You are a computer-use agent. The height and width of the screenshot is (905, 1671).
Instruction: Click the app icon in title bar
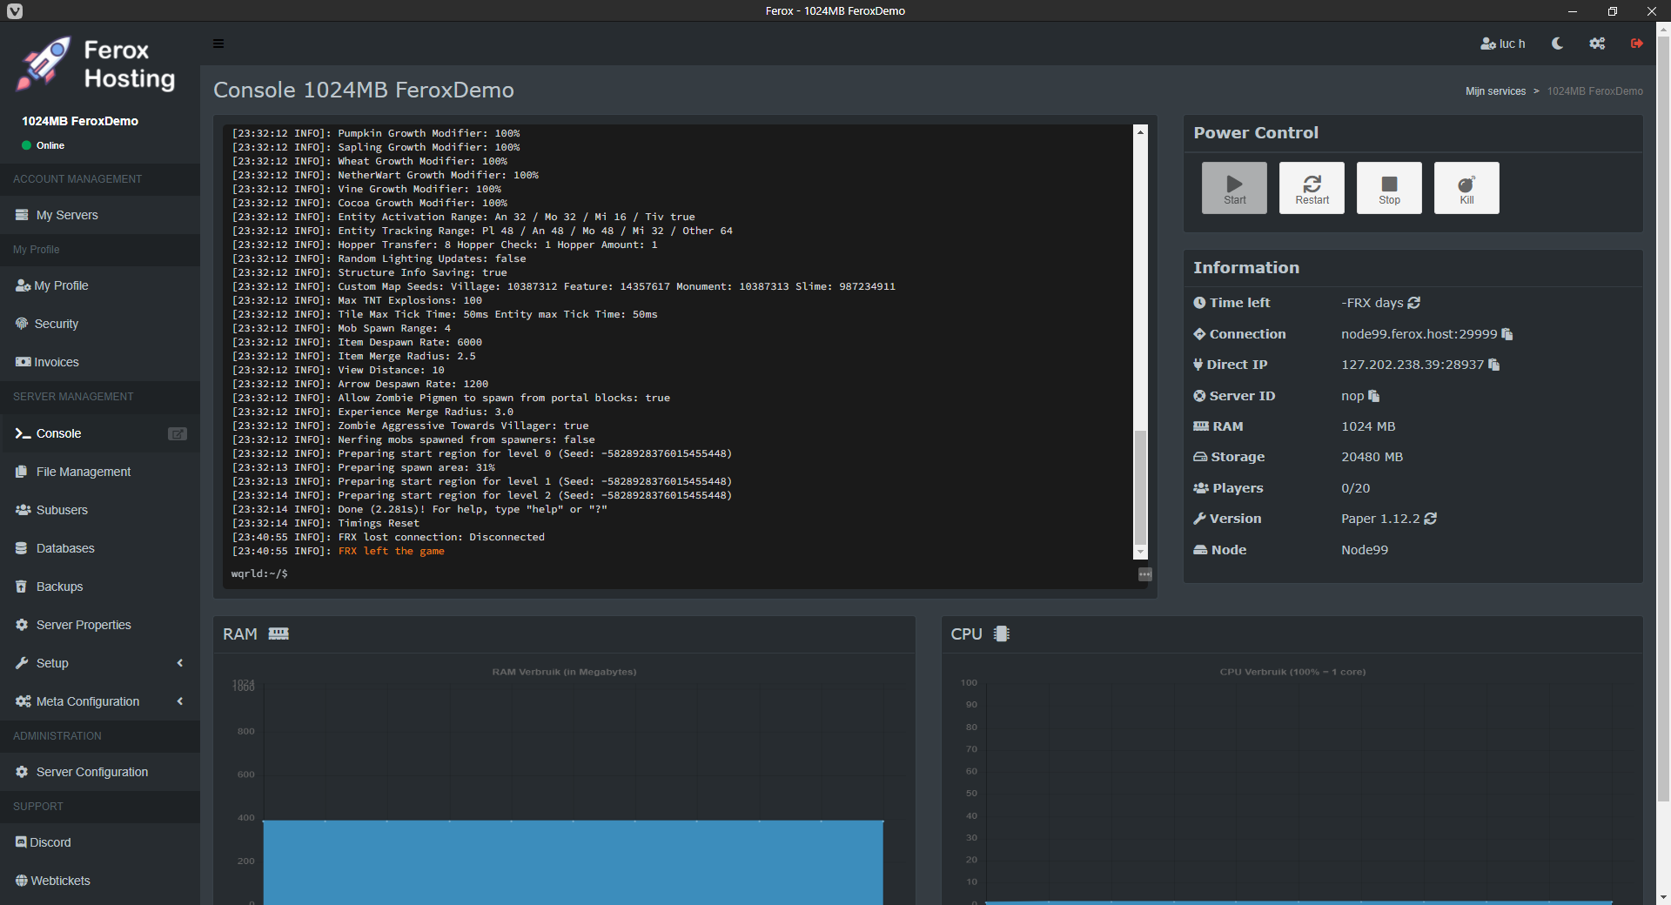(x=15, y=11)
